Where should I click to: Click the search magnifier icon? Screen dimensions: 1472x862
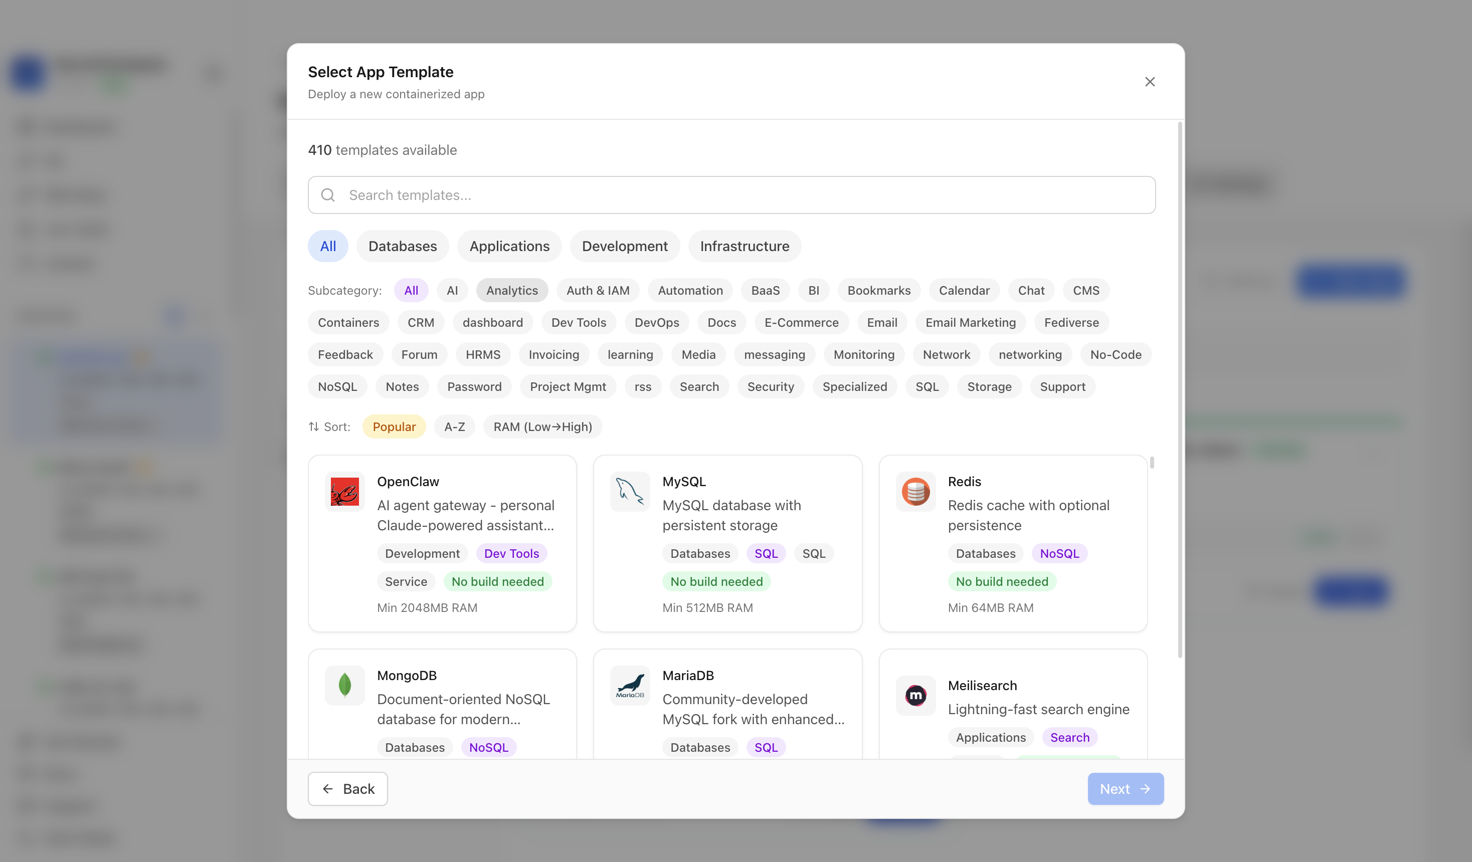coord(328,195)
